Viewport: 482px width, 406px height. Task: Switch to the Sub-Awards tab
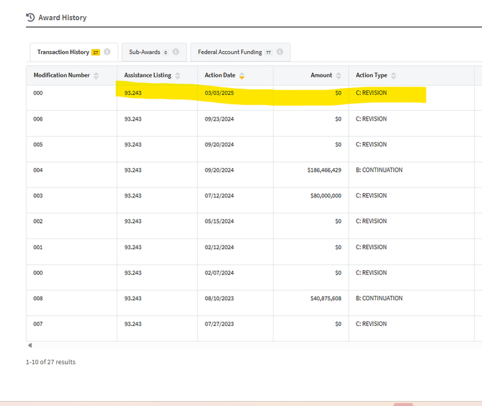pos(145,53)
